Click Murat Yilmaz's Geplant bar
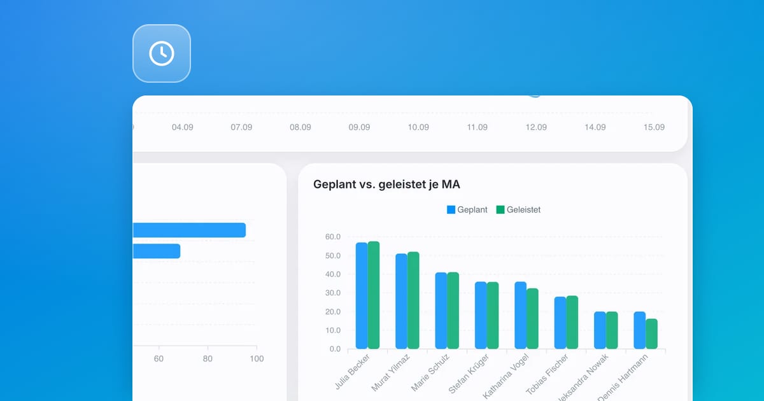Image resolution: width=764 pixels, height=401 pixels. pyautogui.click(x=401, y=301)
